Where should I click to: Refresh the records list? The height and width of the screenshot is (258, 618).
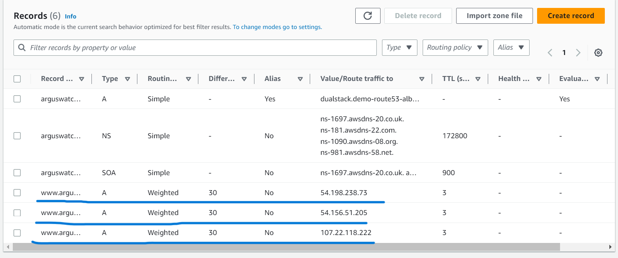(368, 16)
